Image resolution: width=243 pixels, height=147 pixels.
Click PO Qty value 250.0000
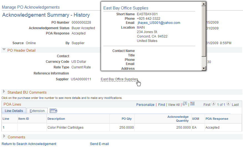[126, 128]
